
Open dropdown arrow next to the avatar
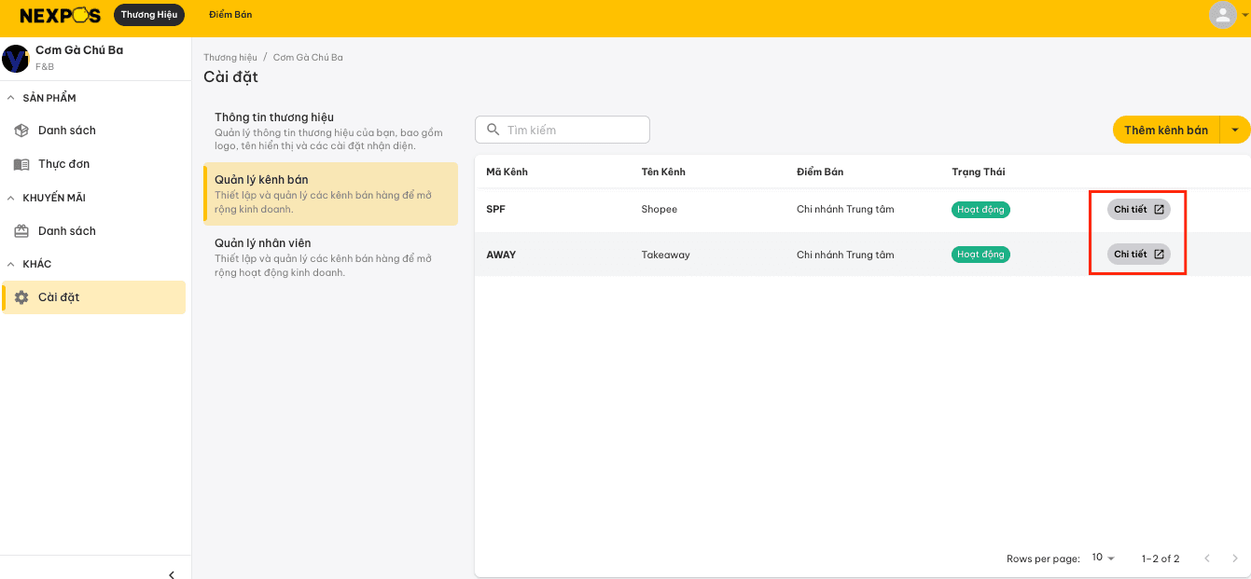point(1244,16)
